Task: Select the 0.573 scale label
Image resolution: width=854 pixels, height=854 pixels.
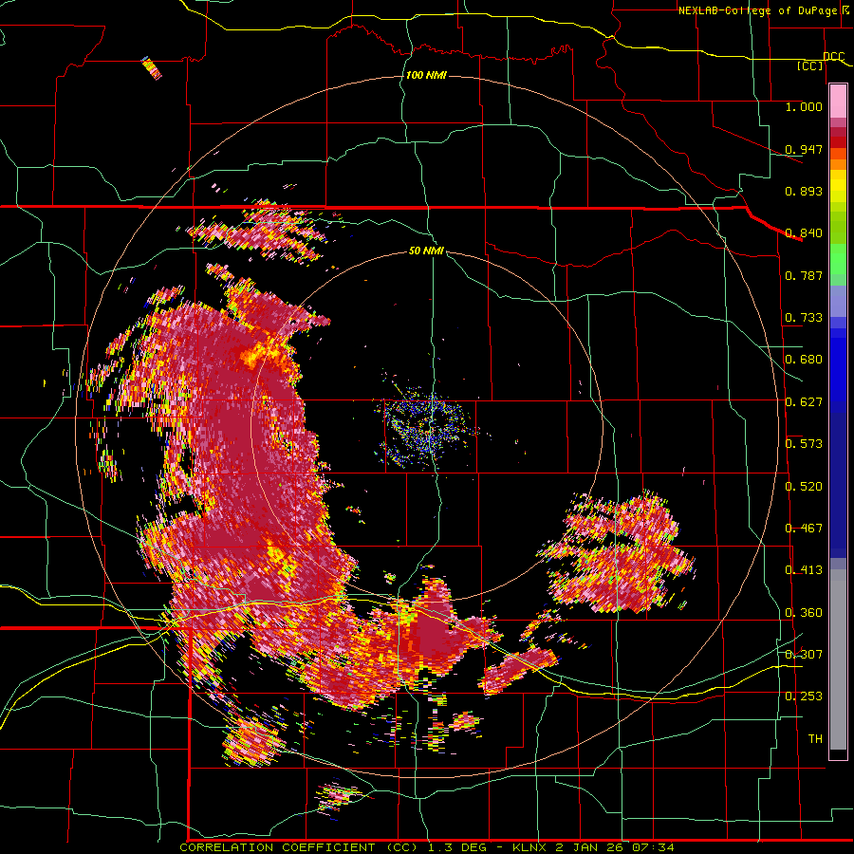Action: (804, 444)
